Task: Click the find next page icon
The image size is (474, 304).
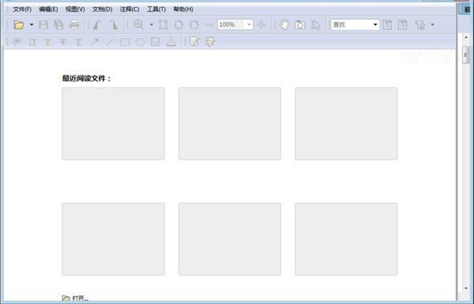Action: 403,24
